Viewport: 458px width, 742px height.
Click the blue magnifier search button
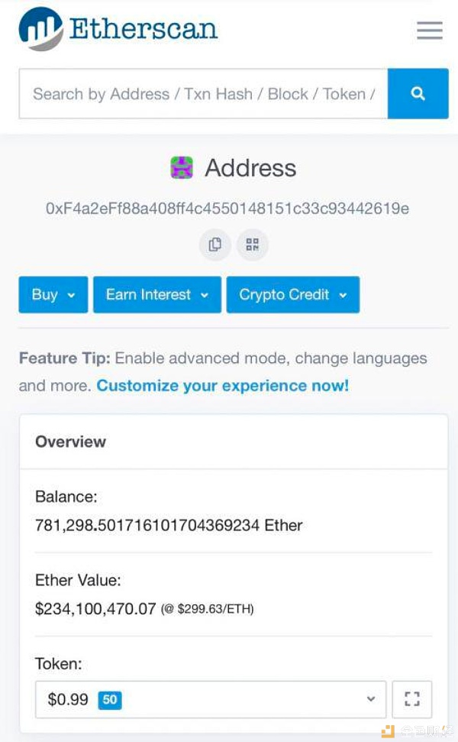tap(418, 94)
